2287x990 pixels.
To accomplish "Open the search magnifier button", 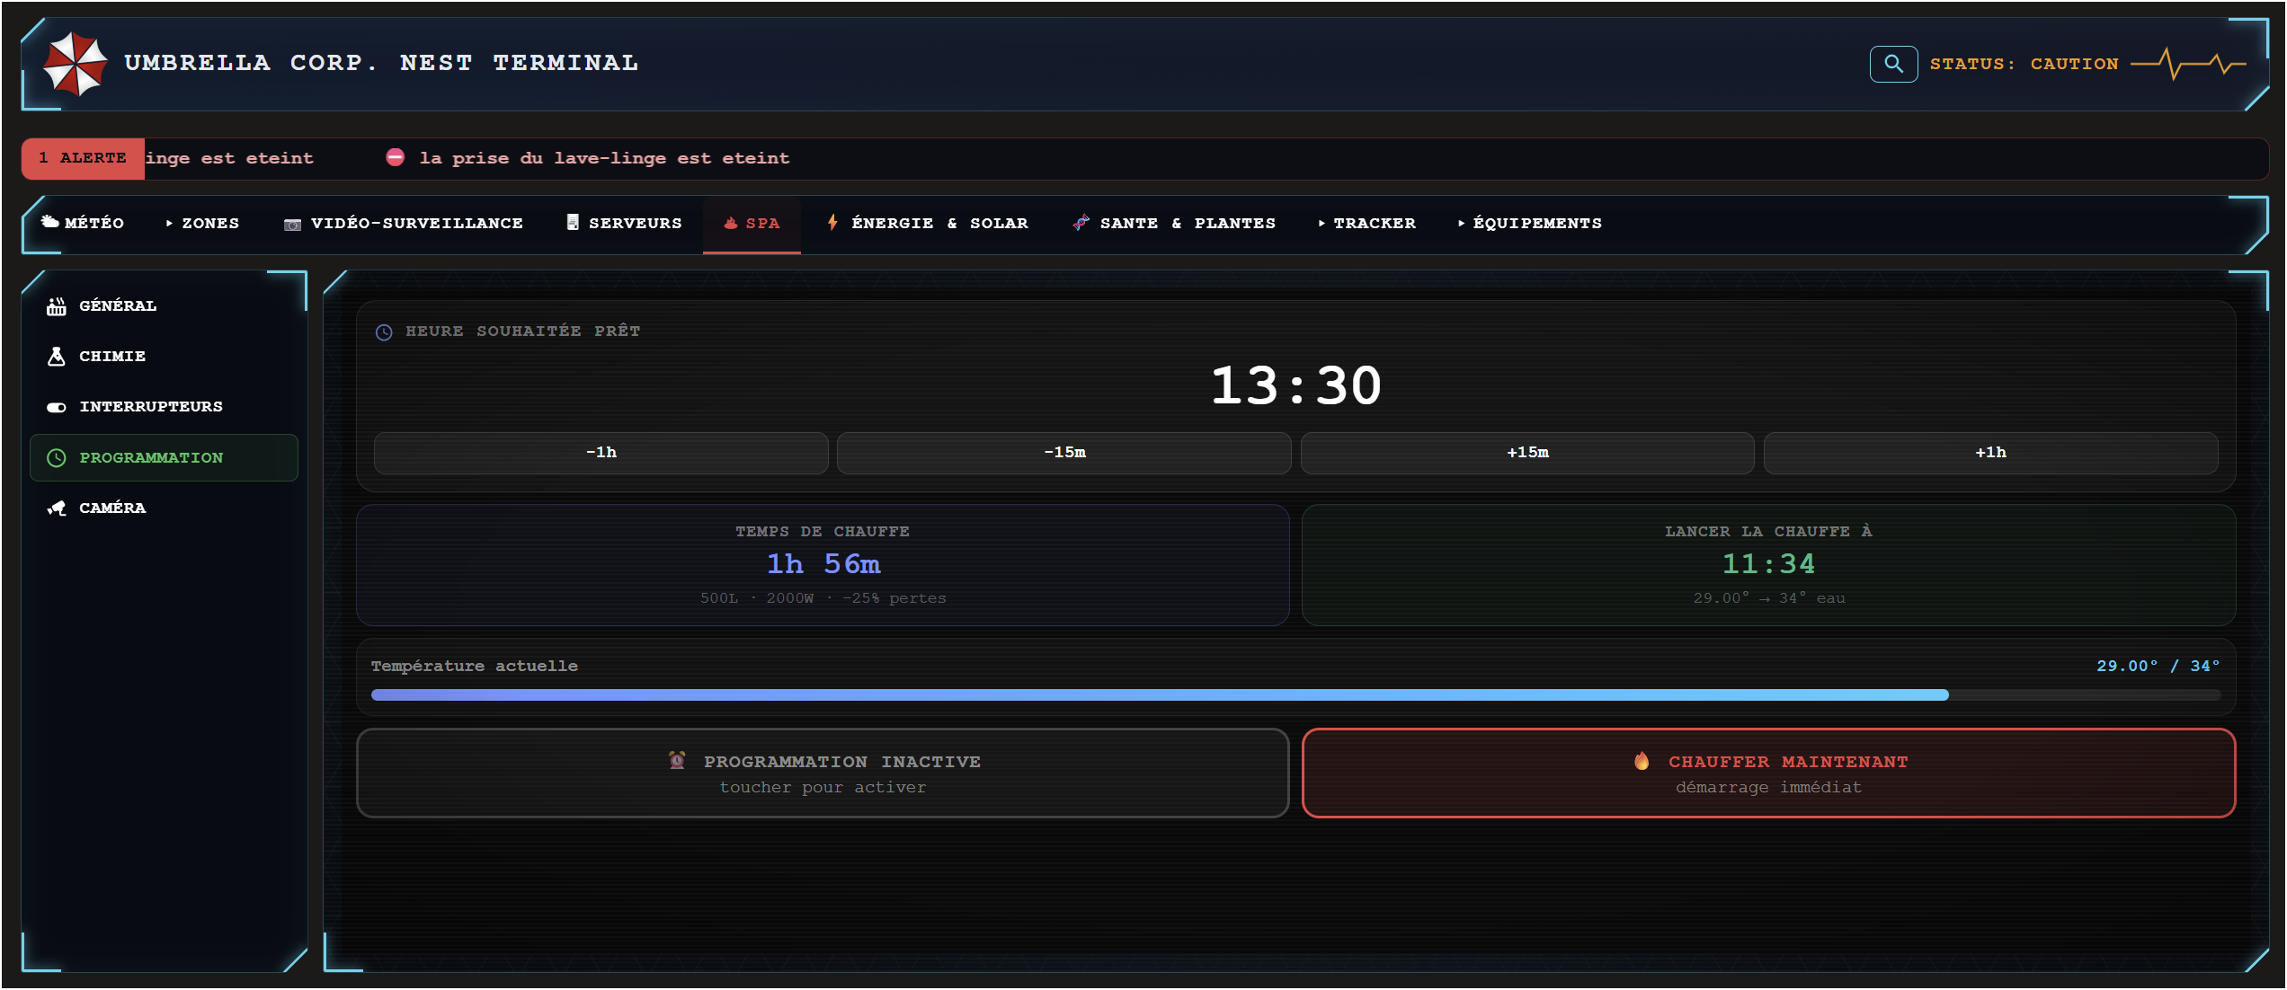I will coord(1893,64).
